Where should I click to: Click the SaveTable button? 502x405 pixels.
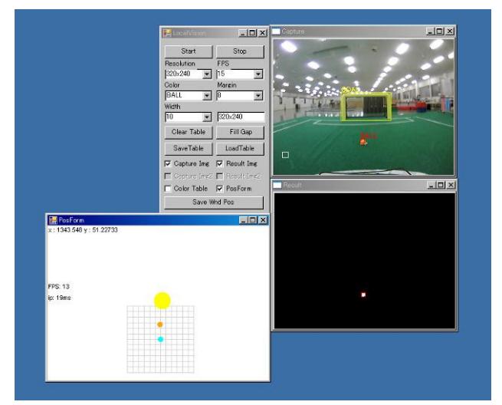(x=189, y=148)
